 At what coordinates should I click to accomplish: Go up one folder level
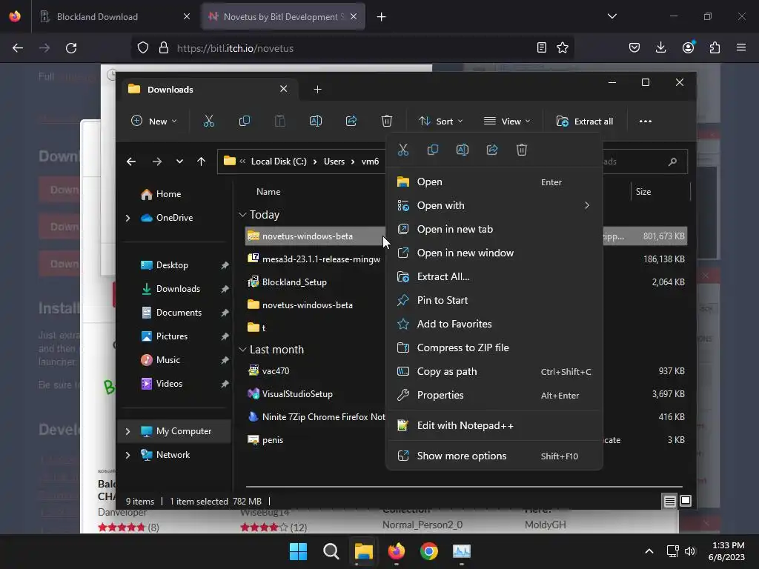(x=202, y=162)
